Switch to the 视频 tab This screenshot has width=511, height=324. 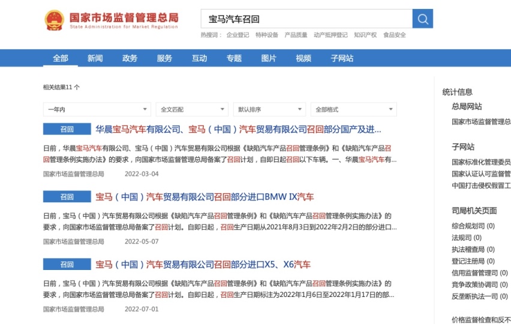click(x=303, y=58)
